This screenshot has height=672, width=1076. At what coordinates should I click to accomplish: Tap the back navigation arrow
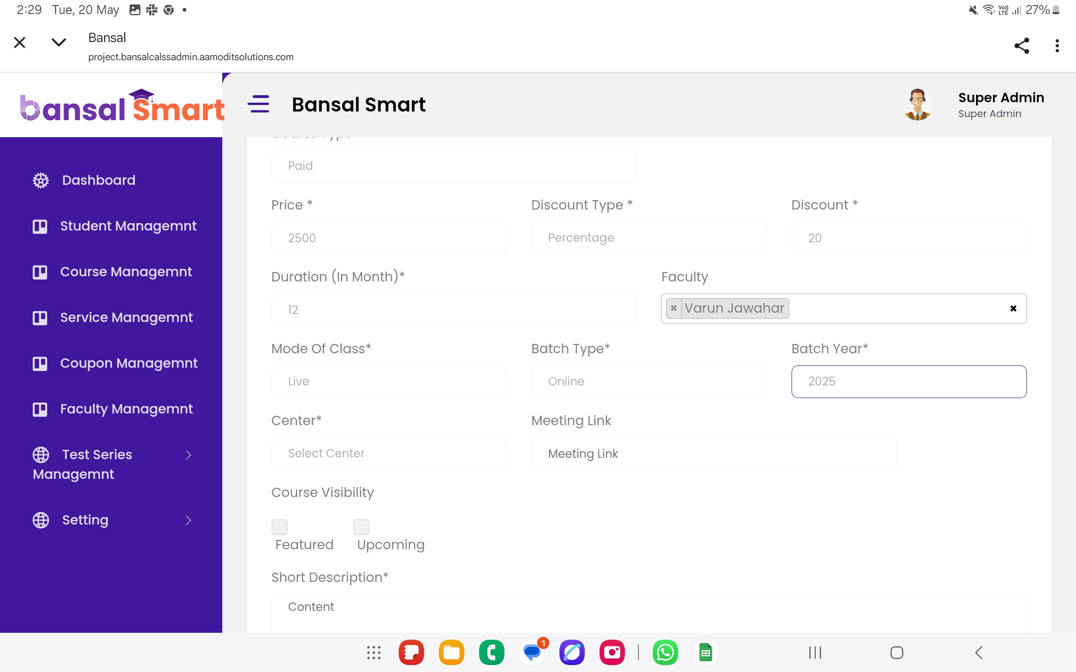979,652
